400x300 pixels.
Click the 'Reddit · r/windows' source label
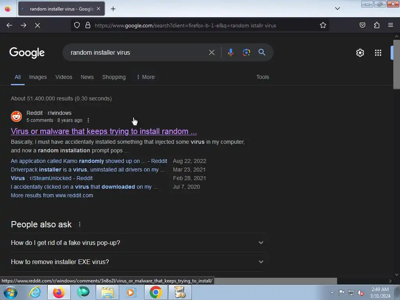tap(49, 113)
